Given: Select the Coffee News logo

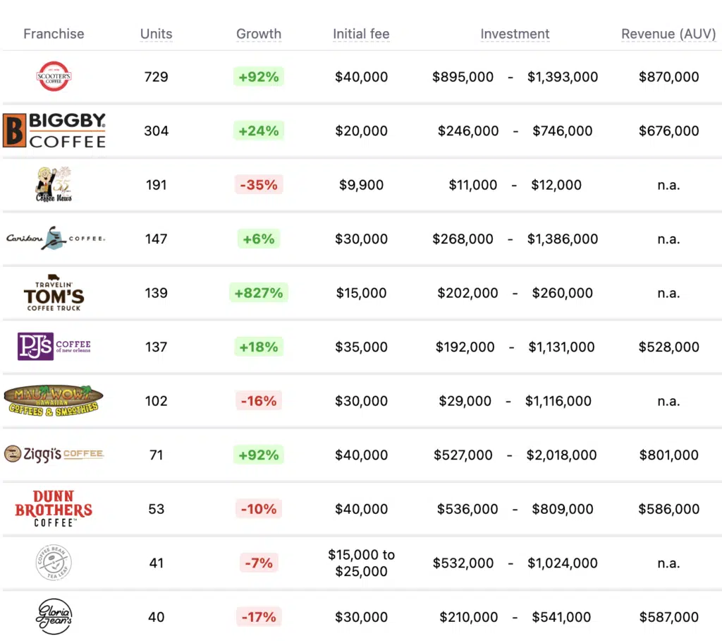Looking at the screenshot, I should point(54,185).
